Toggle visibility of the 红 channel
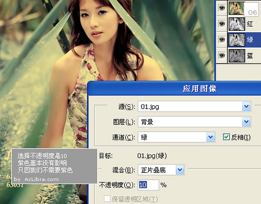The width and height of the screenshot is (261, 204). click(222, 24)
